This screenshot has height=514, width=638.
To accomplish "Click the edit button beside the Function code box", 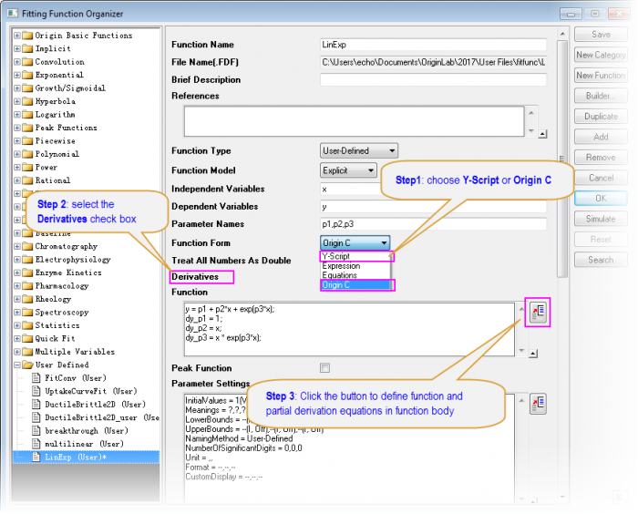I will [x=538, y=314].
